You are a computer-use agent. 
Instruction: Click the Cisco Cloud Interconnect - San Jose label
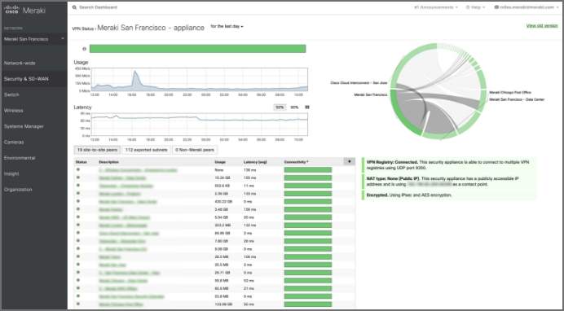point(359,82)
